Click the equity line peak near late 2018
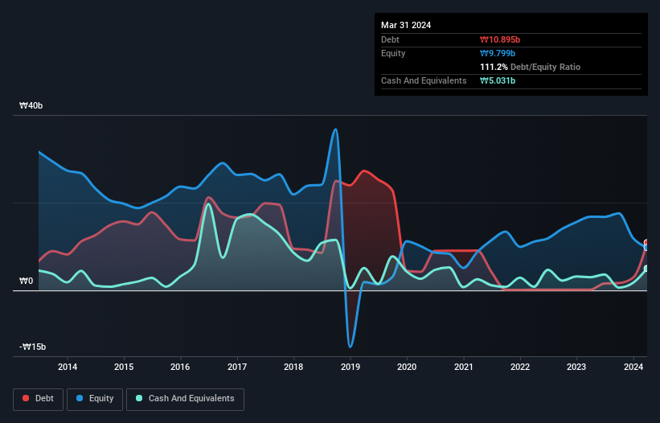 [x=335, y=129]
